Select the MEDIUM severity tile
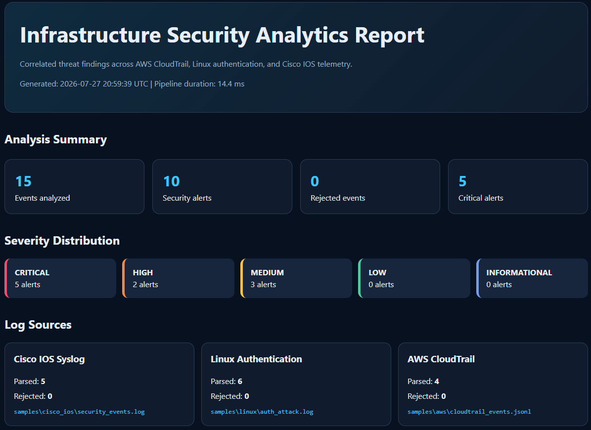 click(x=296, y=278)
